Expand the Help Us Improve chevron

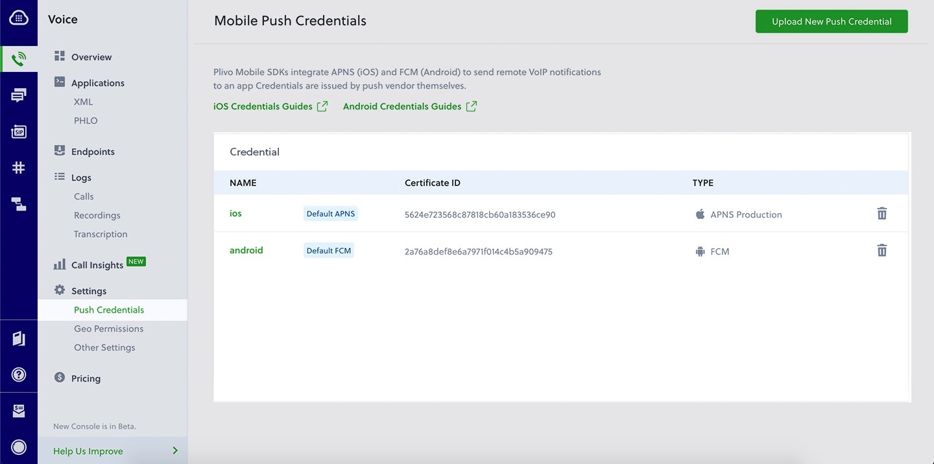point(175,450)
